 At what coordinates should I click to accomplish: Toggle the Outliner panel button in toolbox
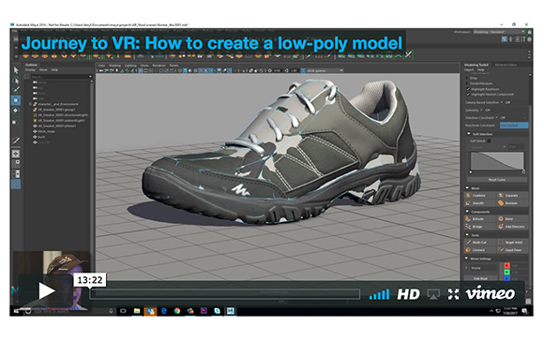click(x=16, y=184)
